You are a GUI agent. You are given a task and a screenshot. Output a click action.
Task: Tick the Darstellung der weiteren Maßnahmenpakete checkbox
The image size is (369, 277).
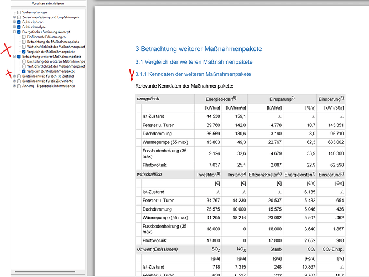pyautogui.click(x=24, y=61)
